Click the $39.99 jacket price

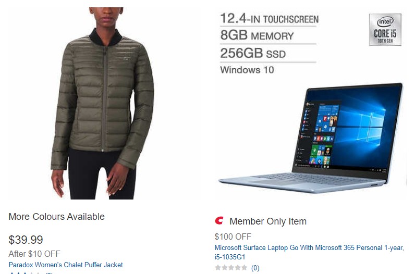[x=26, y=240]
